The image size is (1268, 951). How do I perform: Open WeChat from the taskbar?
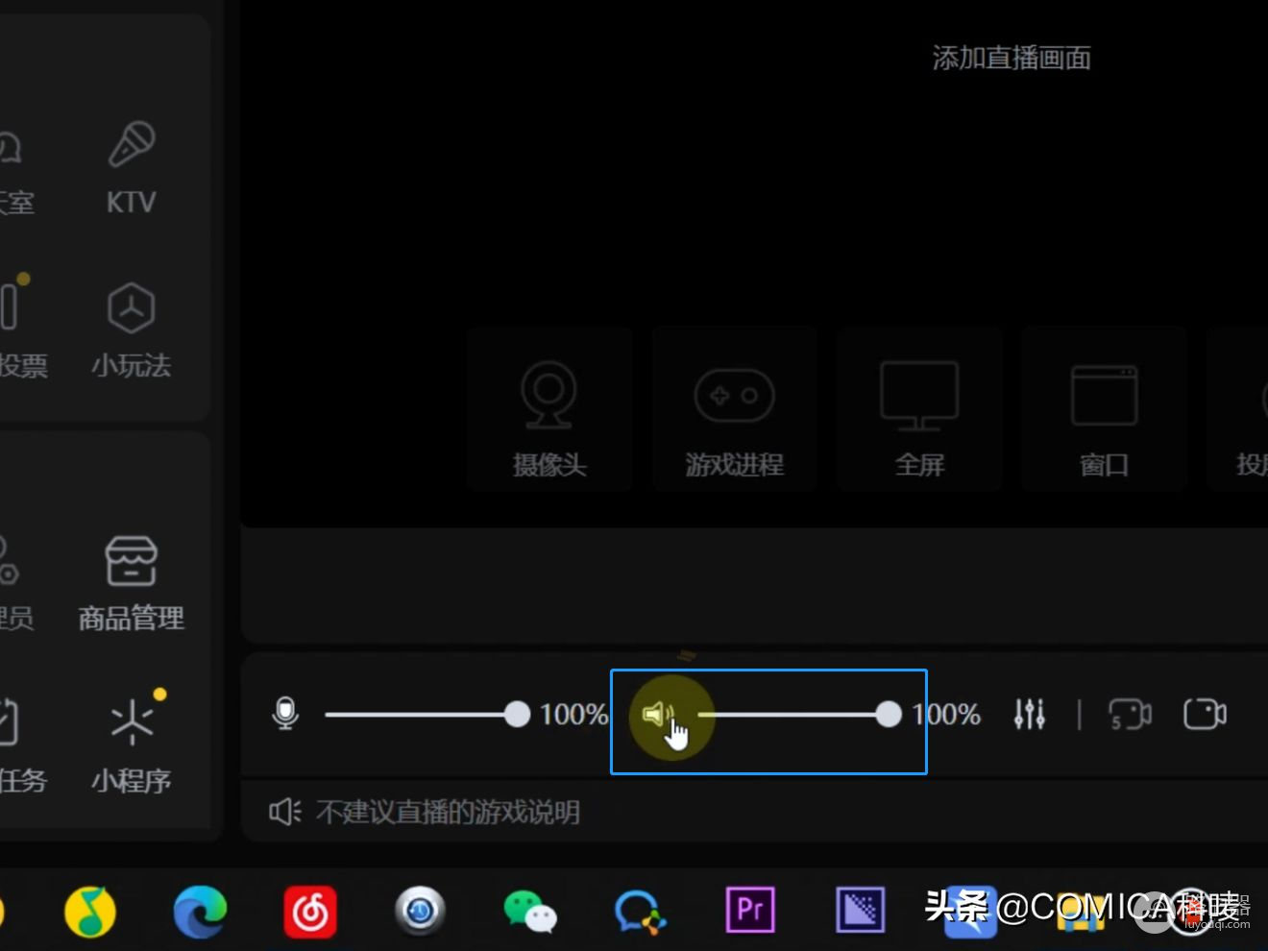(x=529, y=910)
